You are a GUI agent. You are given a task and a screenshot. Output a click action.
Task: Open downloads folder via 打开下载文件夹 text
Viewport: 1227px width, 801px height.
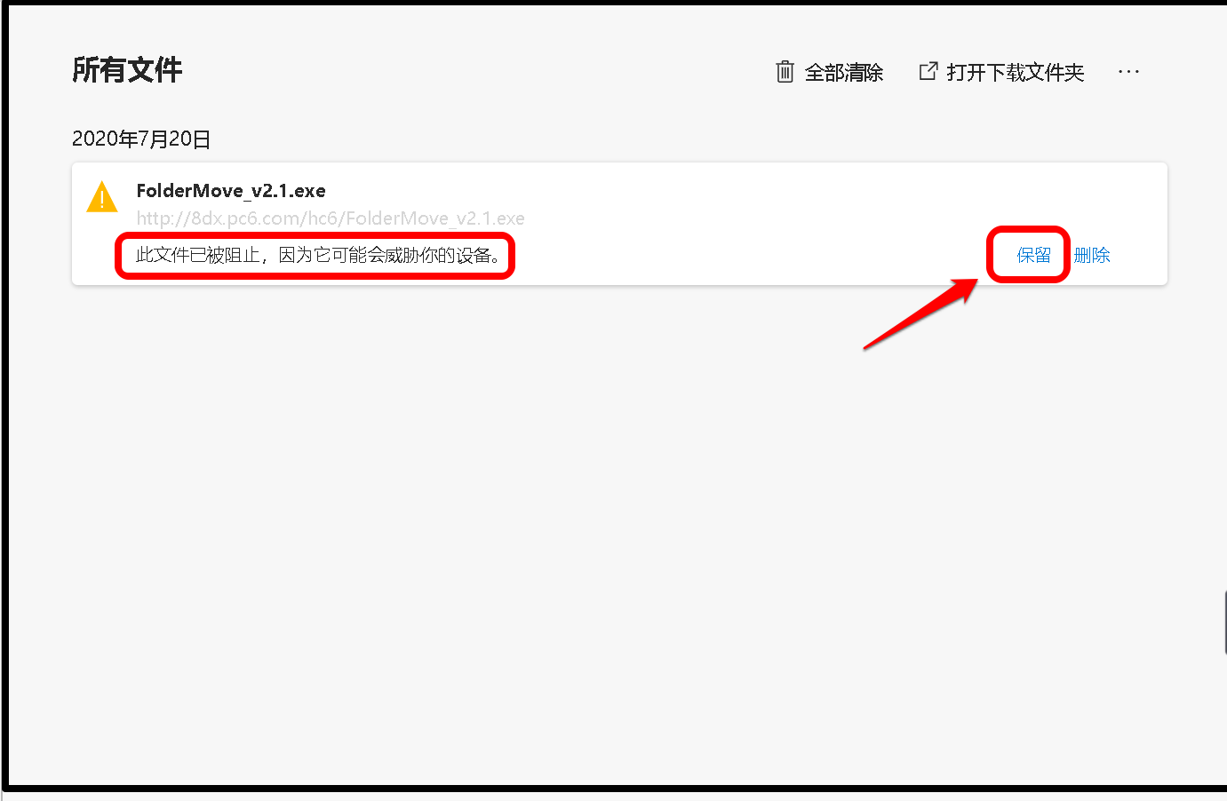tap(1016, 73)
